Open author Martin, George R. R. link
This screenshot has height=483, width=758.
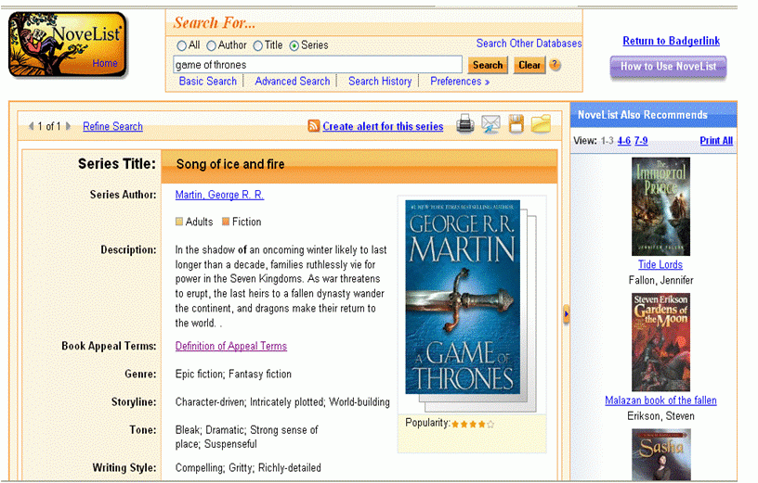pyautogui.click(x=219, y=195)
